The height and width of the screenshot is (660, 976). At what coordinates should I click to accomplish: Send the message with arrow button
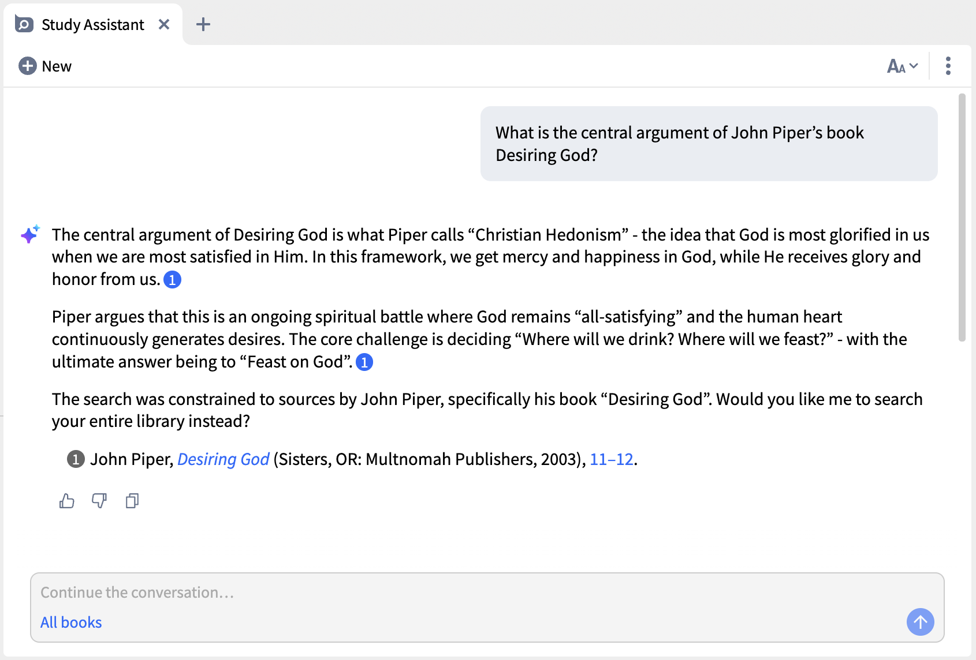pyautogui.click(x=920, y=622)
